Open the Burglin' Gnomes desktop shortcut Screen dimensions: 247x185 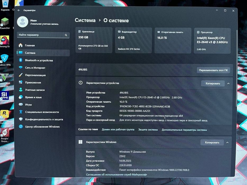[5, 135]
